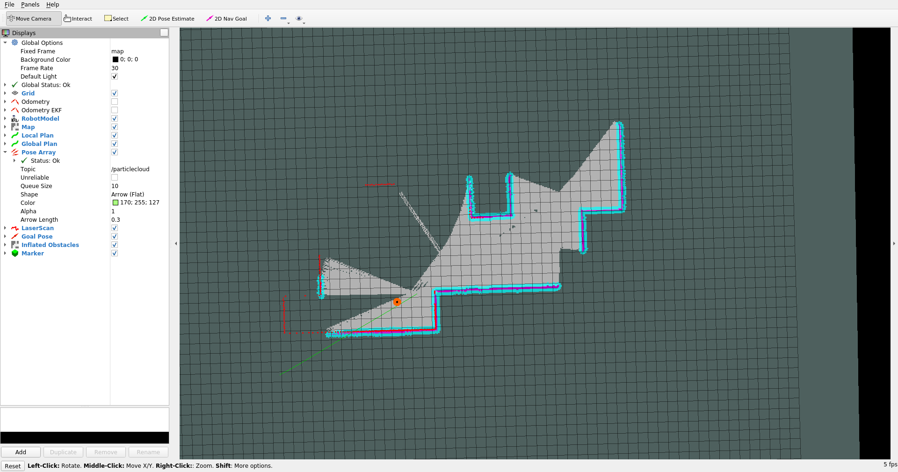Choose the 2D Pose Estimate tool
Image resolution: width=898 pixels, height=472 pixels.
pyautogui.click(x=167, y=19)
